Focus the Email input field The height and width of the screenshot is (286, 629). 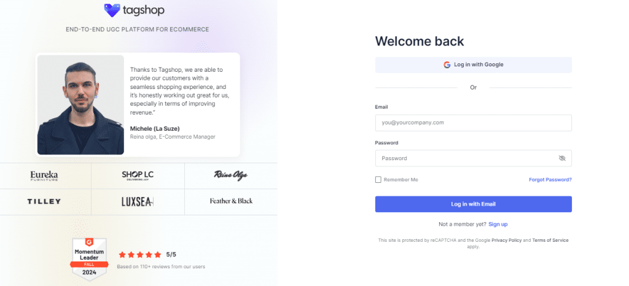pos(473,123)
